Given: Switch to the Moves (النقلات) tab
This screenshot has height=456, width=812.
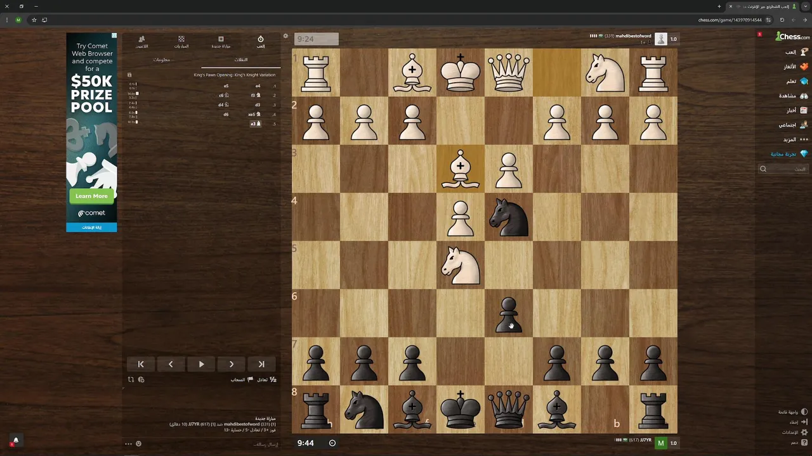Looking at the screenshot, I should click(241, 60).
